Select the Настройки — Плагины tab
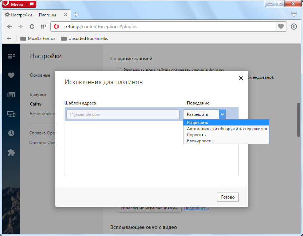 click(x=36, y=15)
